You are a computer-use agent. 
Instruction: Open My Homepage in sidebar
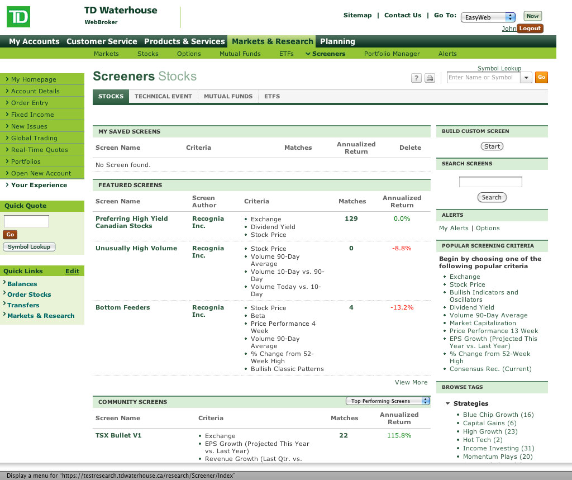click(x=42, y=79)
